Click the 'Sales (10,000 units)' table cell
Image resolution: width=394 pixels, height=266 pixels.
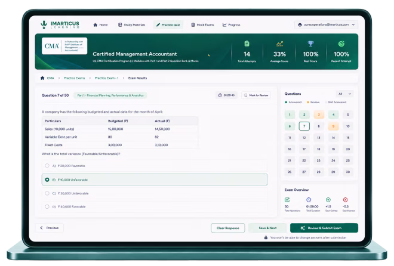[60, 129]
